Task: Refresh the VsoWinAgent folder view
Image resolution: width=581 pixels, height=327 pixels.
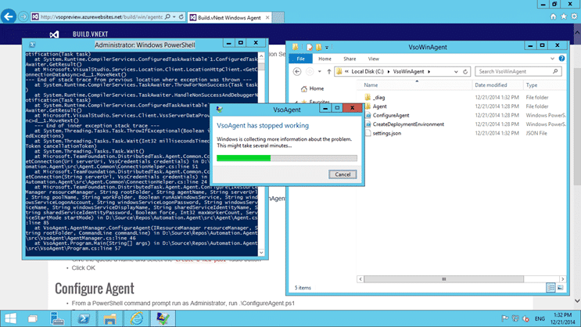Action: tap(465, 71)
